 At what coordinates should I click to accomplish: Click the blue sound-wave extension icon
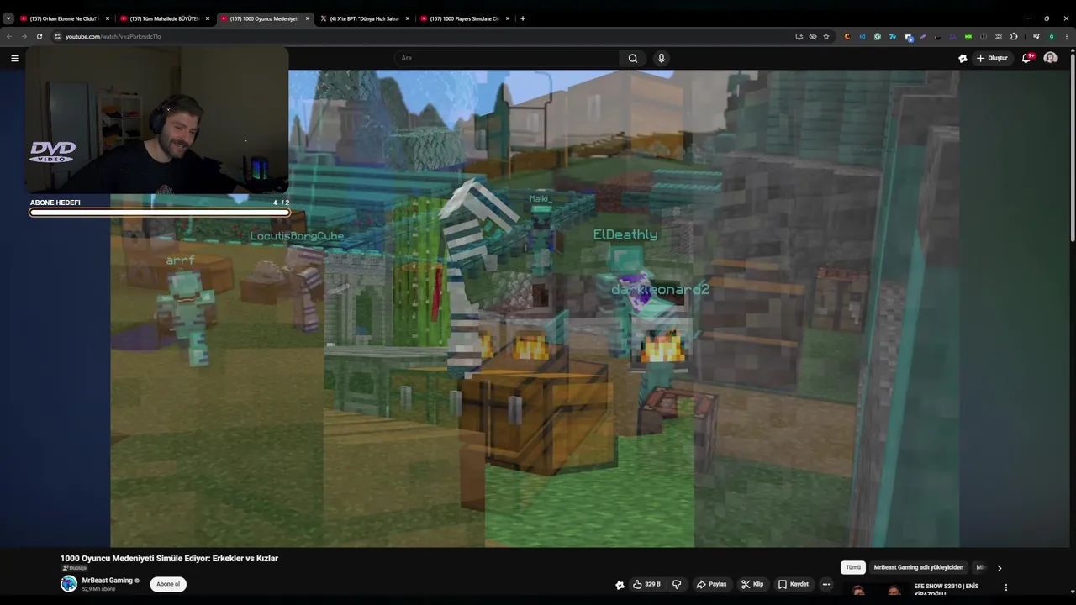[862, 36]
